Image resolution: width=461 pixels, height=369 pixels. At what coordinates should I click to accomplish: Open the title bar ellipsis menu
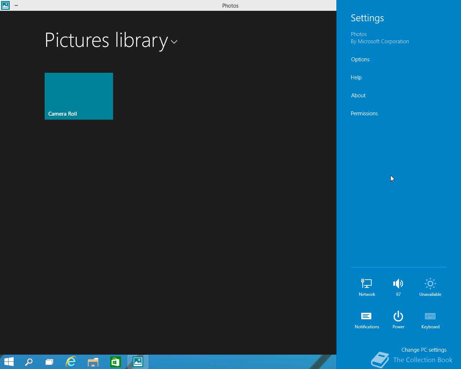click(x=16, y=5)
